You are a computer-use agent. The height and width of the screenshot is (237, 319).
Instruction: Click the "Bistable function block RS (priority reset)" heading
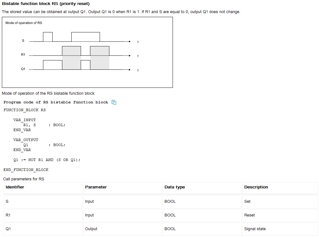pos(46,4)
